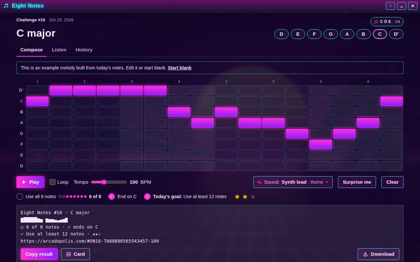Image resolution: width=420 pixels, height=262 pixels.
Task: Open the Sound Synth lead dropdown
Action: pos(293,182)
